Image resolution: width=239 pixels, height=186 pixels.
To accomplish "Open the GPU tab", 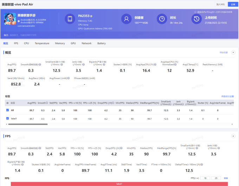I will point(73,44).
